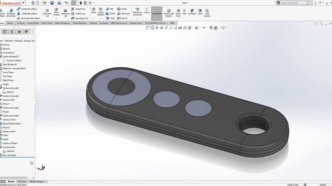This screenshot has height=186, width=332.
Task: Expand the SOLIDWORKS menu flyout arrow
Action: coord(23,3)
